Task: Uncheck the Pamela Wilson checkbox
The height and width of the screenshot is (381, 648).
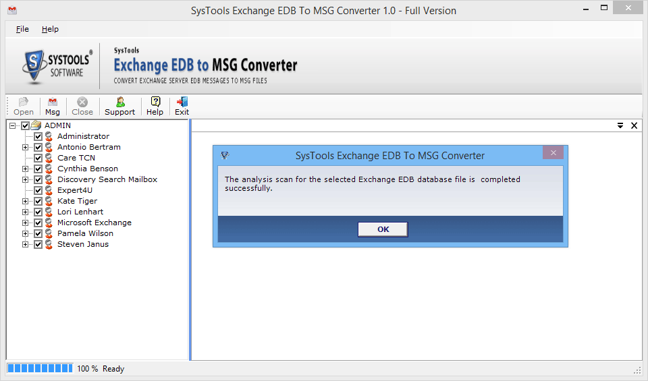Action: pyautogui.click(x=38, y=233)
